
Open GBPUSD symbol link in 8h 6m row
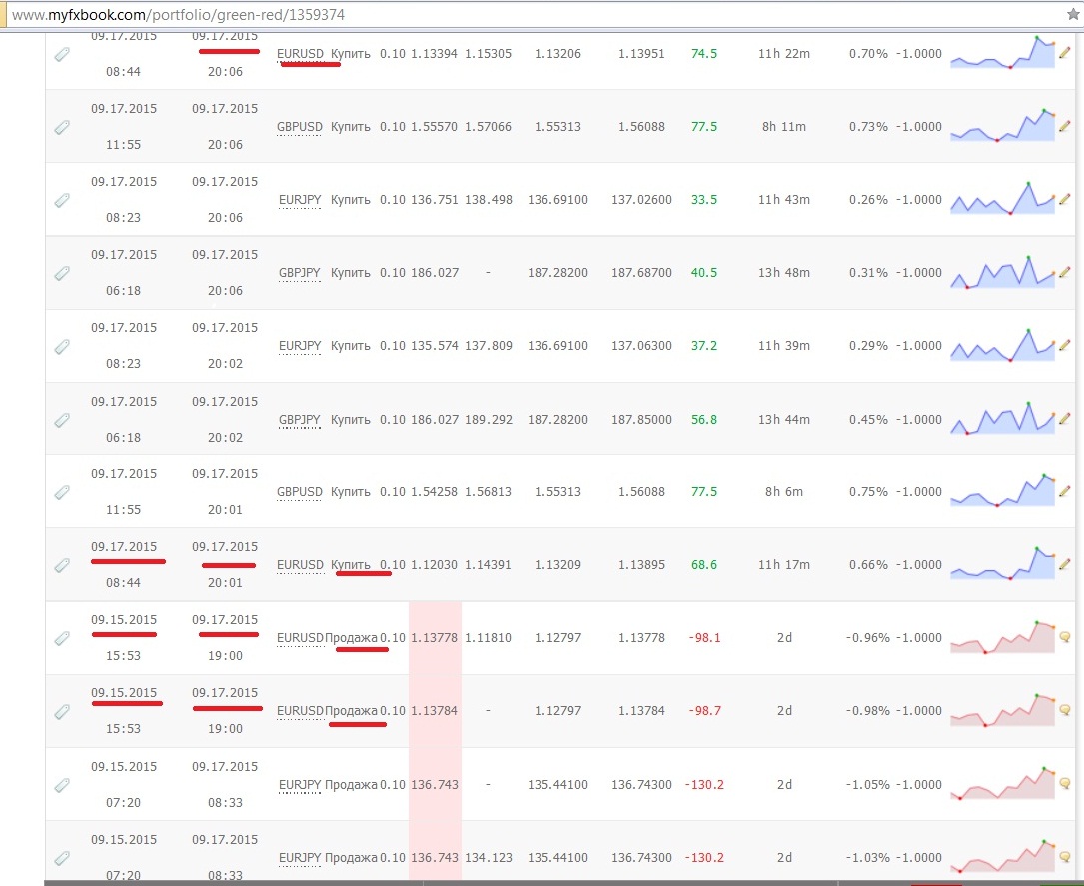coord(300,492)
